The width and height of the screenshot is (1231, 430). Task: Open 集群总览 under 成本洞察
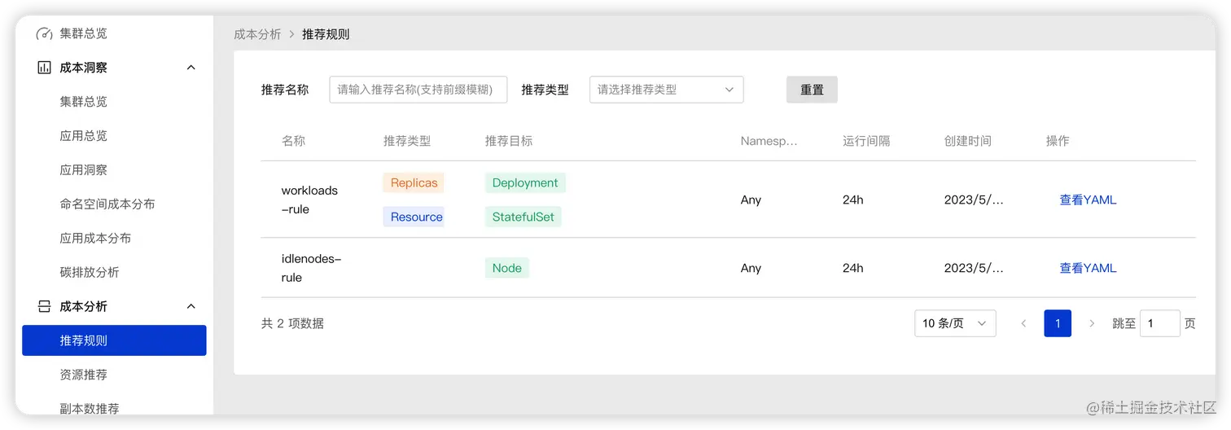point(83,102)
